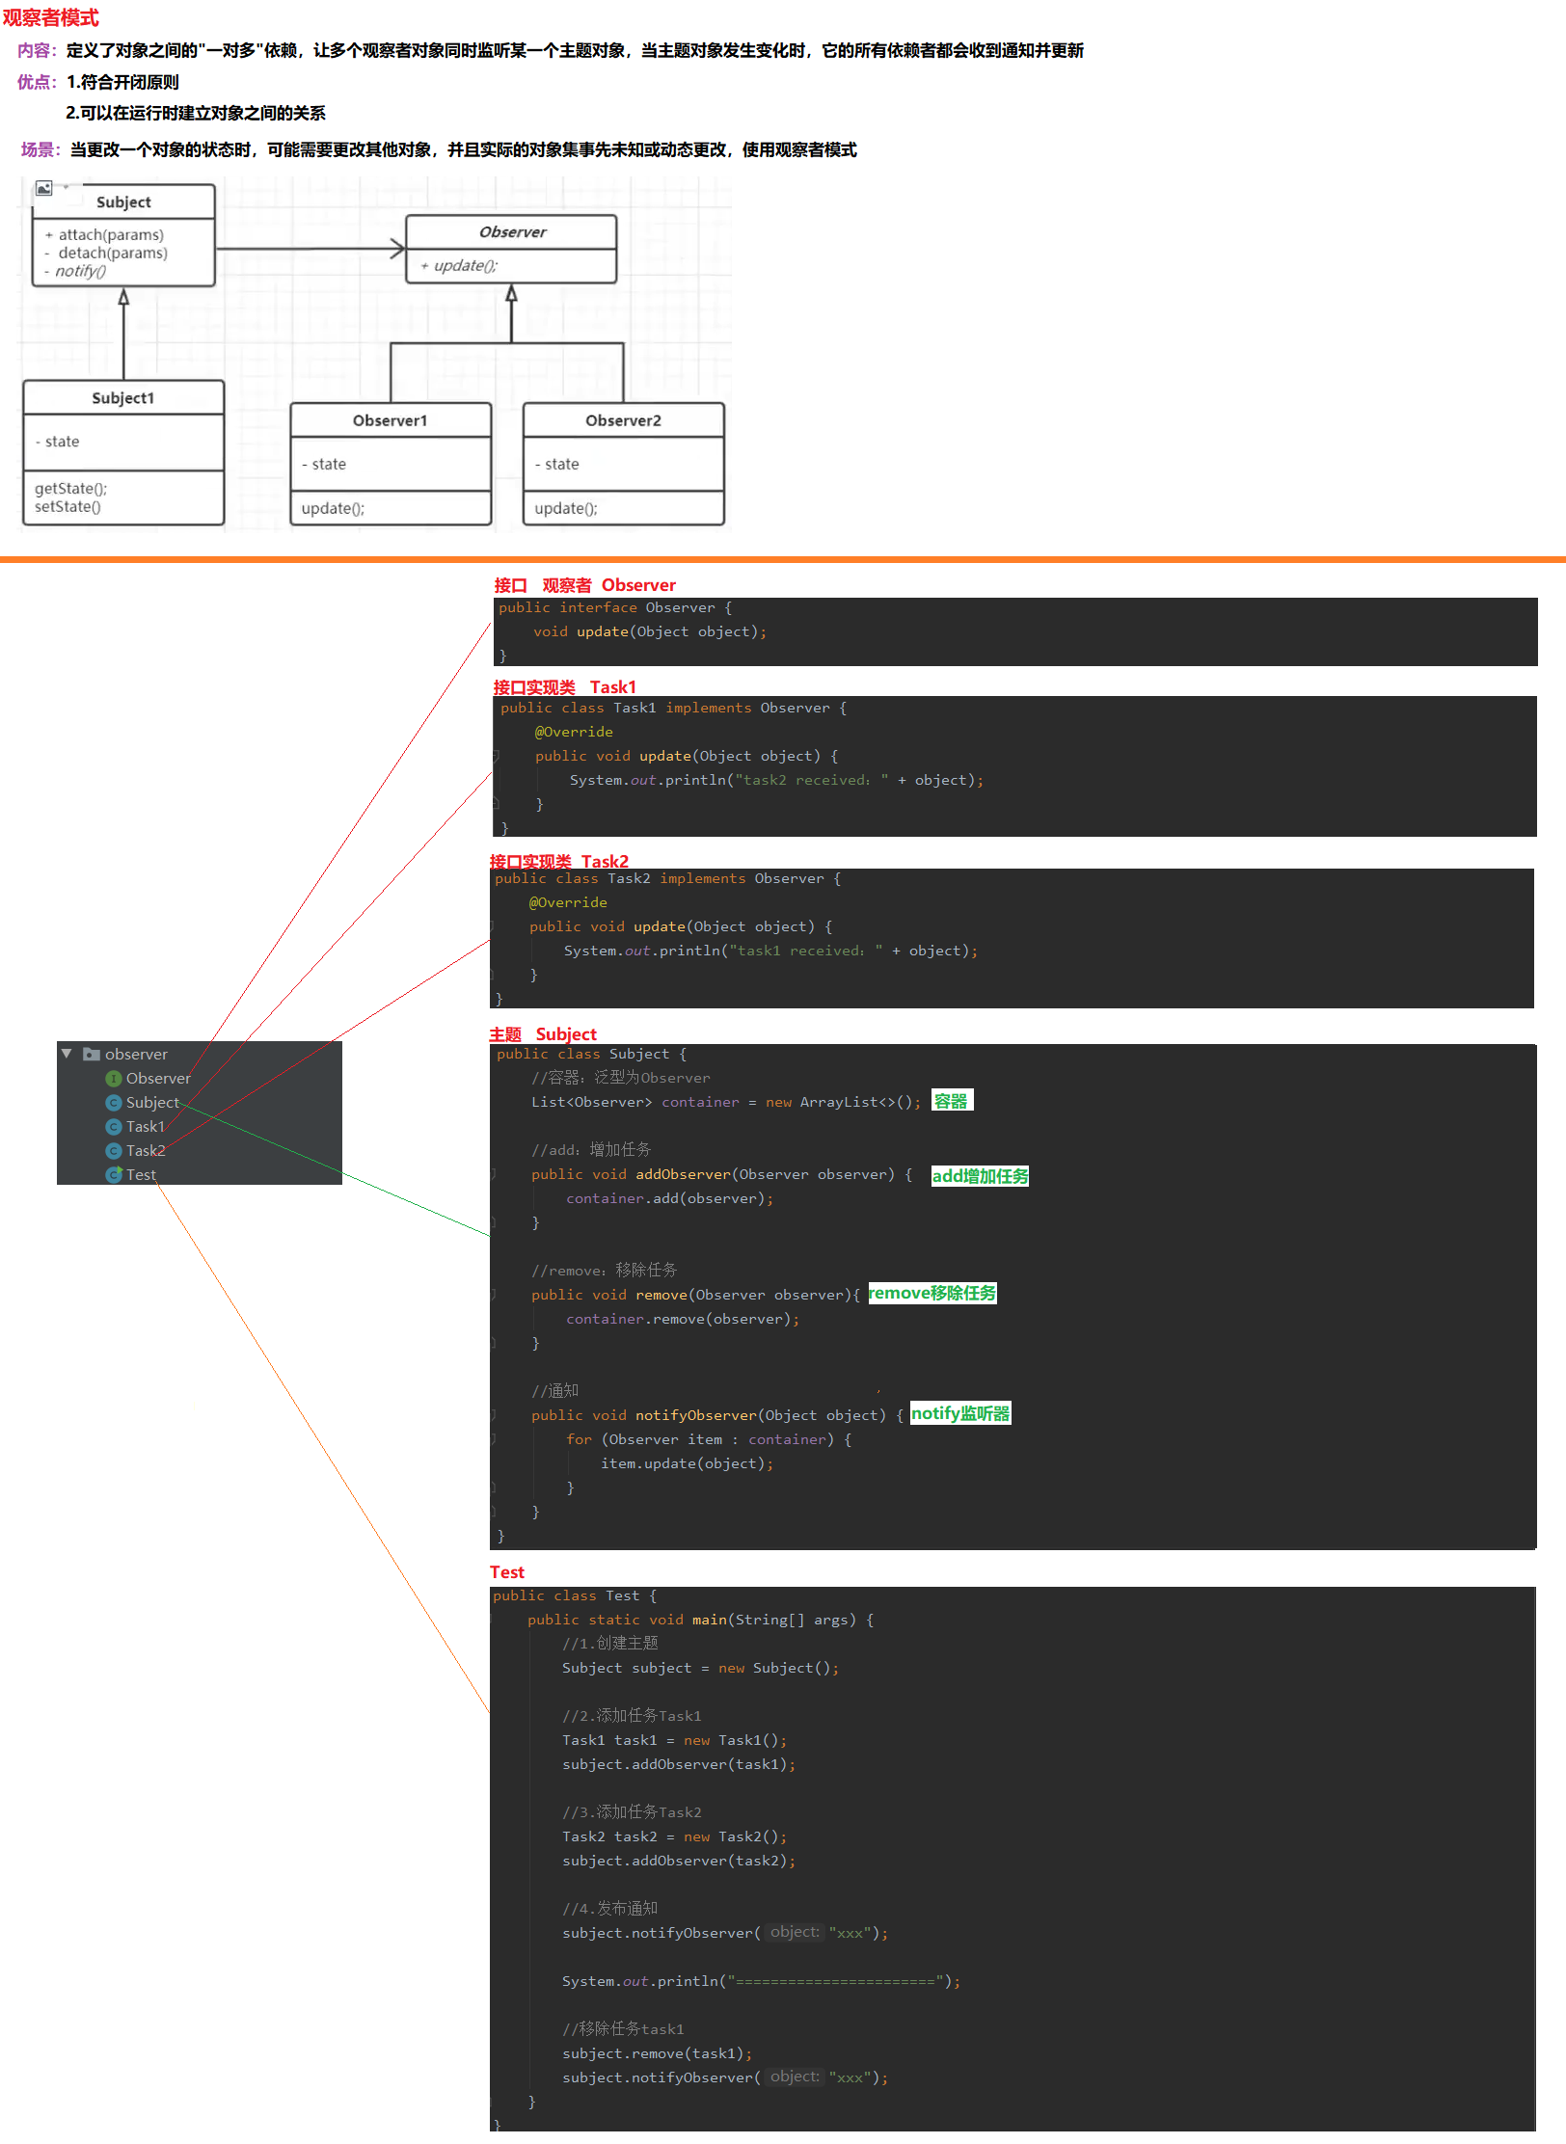Screen dimensions: 1566x2144
Task: Click the Observer1 box in the UML diagram
Action: [391, 464]
